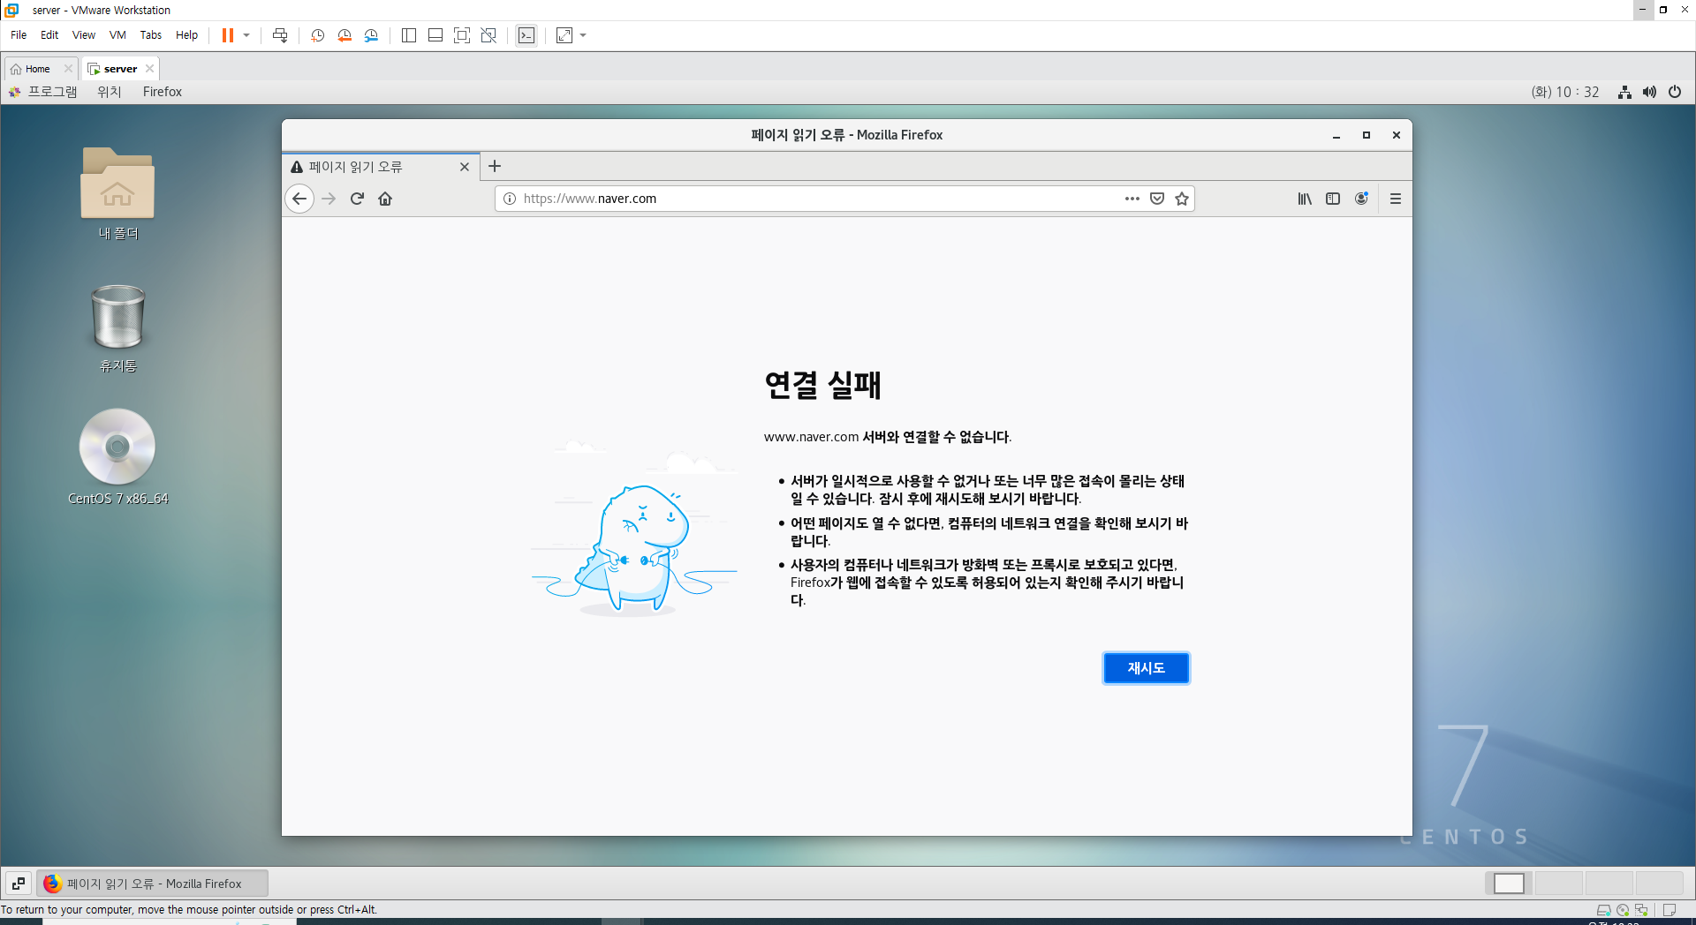Screen dimensions: 1696x925
Task: Open the dropdown arrow beside the pause button
Action: point(246,35)
